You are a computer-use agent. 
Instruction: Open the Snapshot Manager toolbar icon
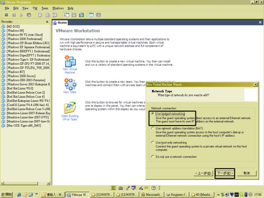(55, 15)
